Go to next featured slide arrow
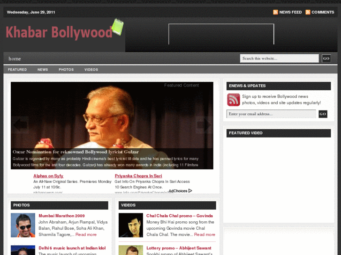The width and height of the screenshot is (341, 255). pos(204,125)
